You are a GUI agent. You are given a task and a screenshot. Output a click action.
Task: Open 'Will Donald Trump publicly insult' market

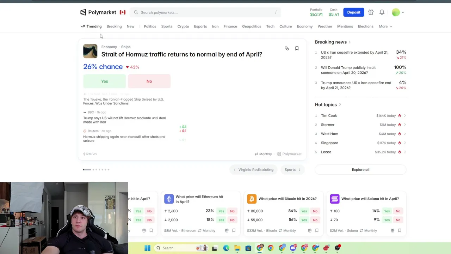coord(348,70)
